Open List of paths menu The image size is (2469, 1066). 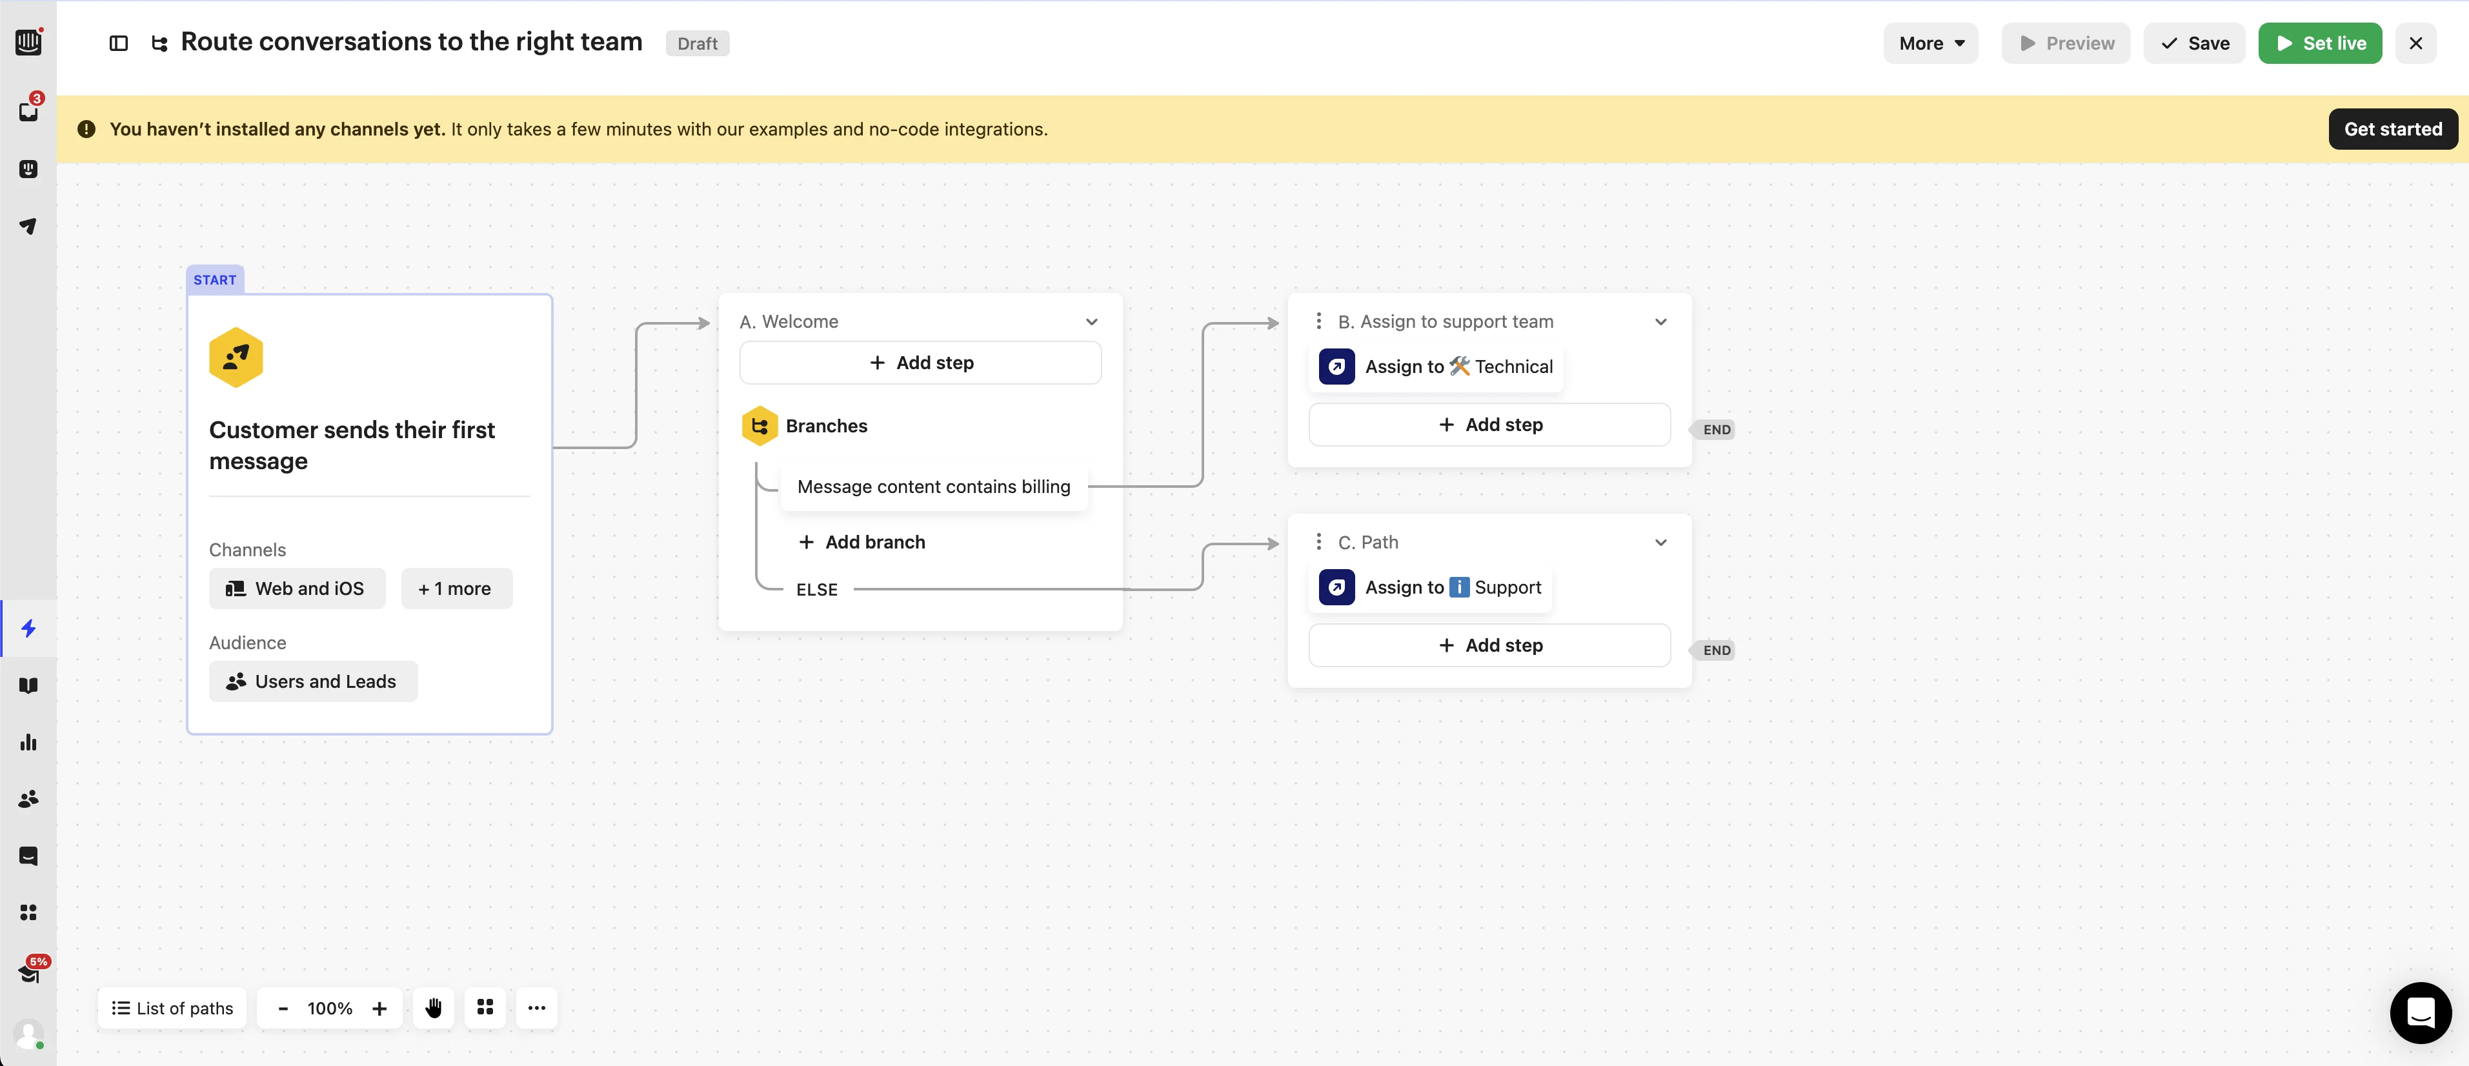[x=172, y=1007]
